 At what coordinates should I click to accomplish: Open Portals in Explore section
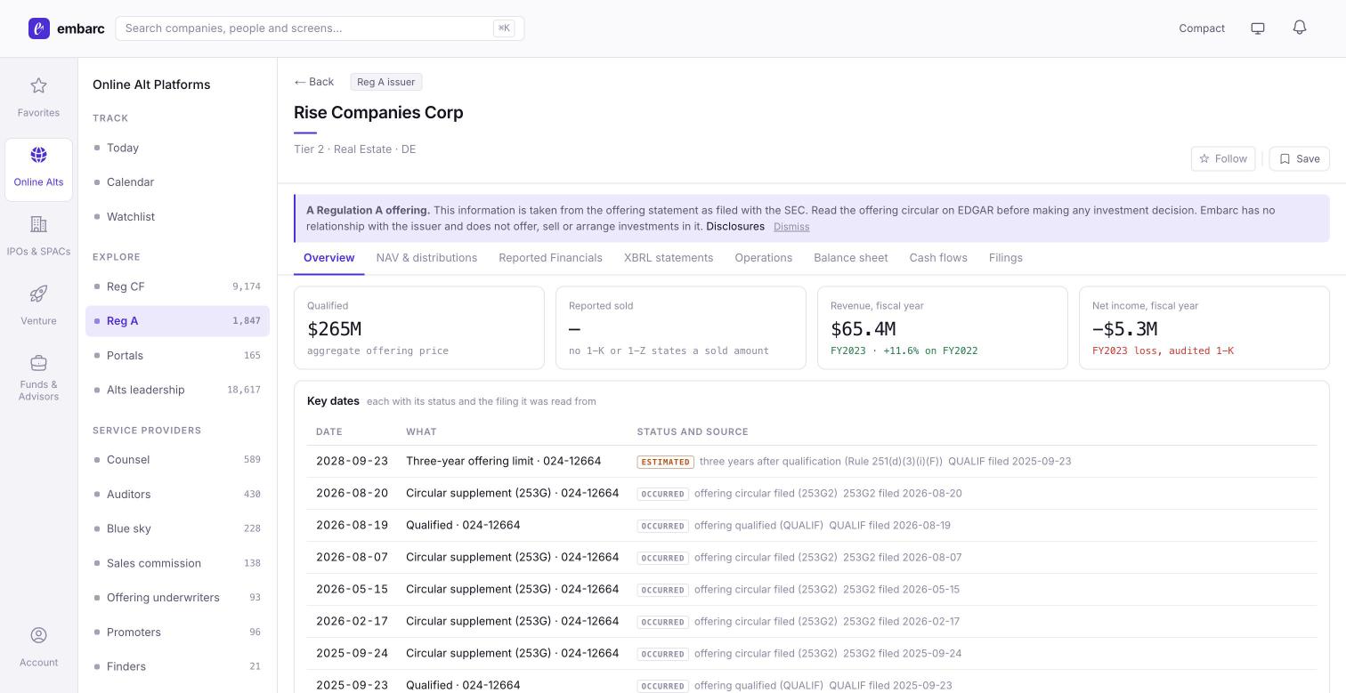click(177, 356)
